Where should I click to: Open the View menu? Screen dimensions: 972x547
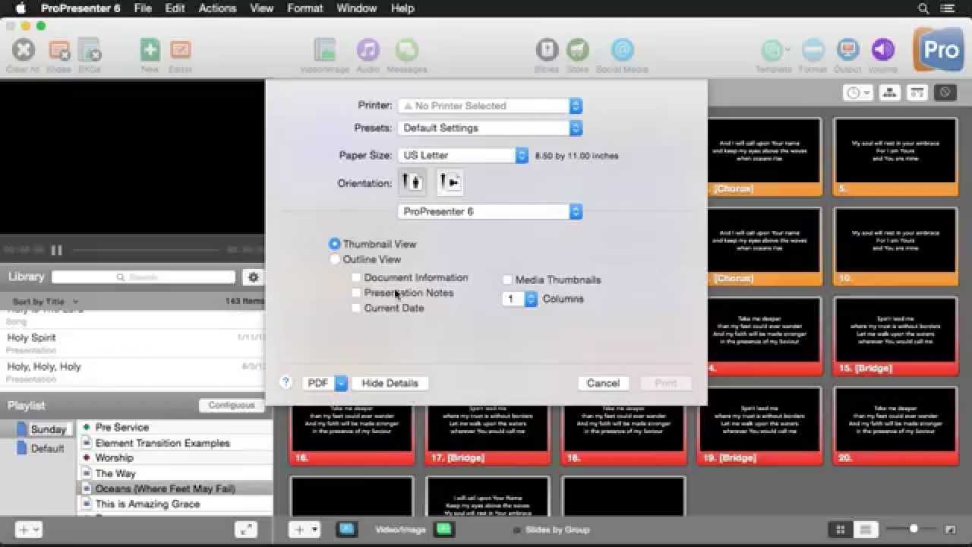261,8
